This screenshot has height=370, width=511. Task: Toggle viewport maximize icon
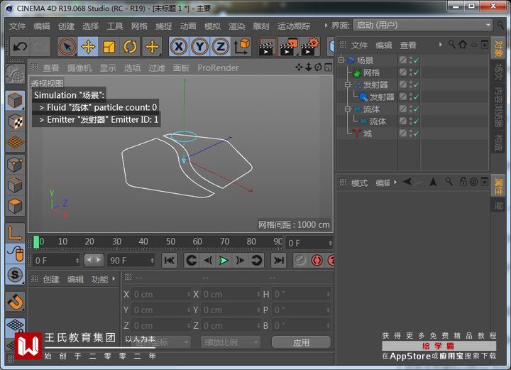point(328,67)
